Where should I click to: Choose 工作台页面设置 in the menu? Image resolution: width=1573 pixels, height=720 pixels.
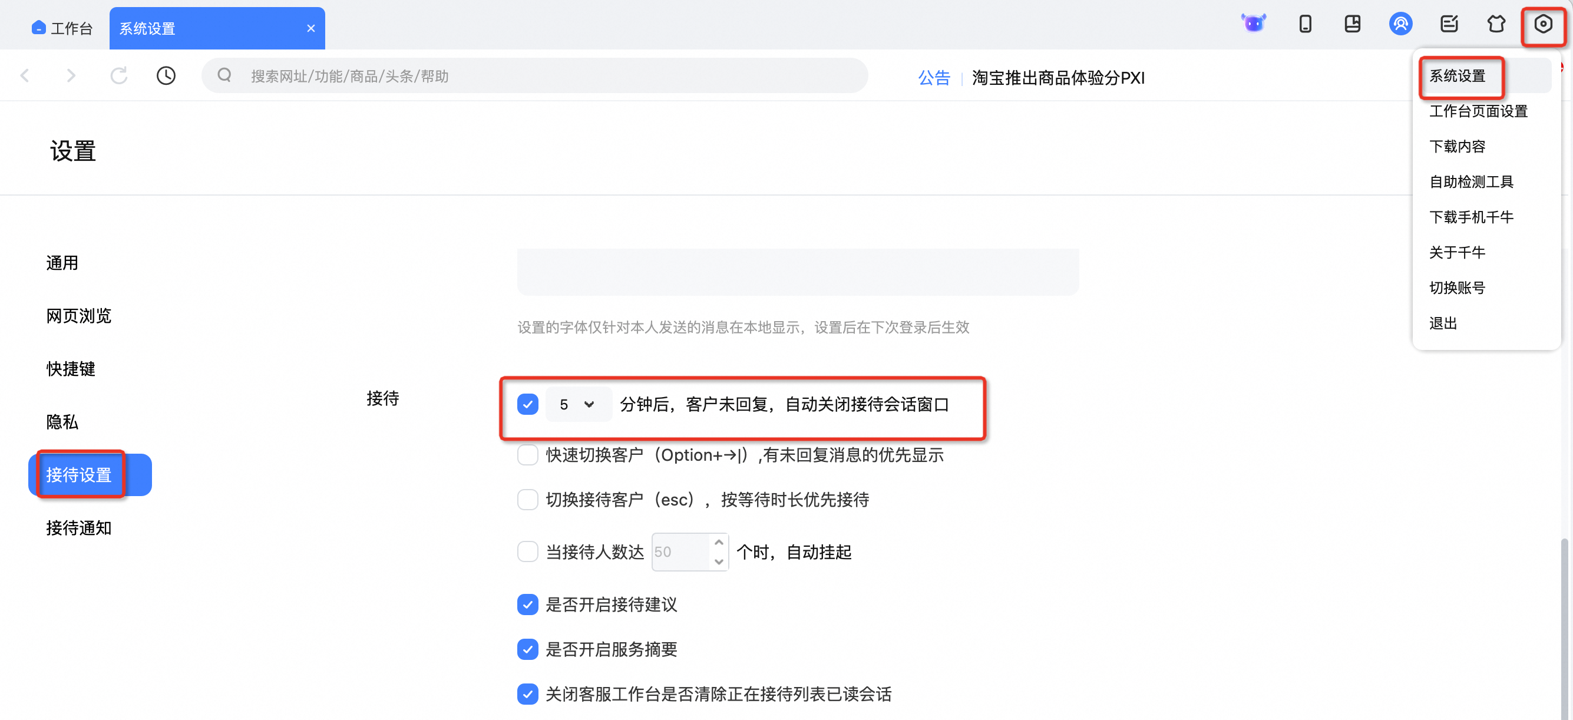tap(1478, 111)
